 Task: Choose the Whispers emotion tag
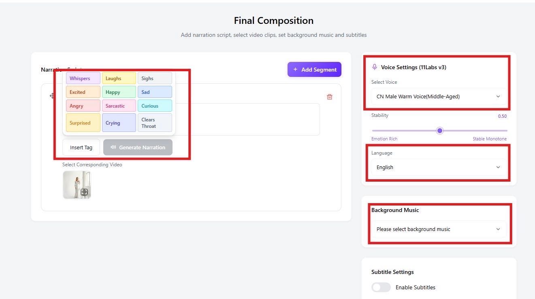(x=83, y=78)
